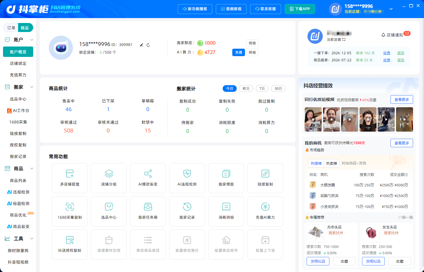The height and width of the screenshot is (272, 424).
Task: Click 续费 link for 一键下单
Action: (x=387, y=53)
